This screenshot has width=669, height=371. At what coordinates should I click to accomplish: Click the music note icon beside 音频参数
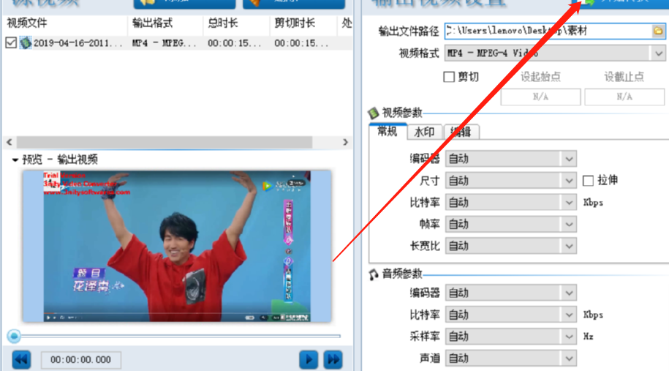374,274
